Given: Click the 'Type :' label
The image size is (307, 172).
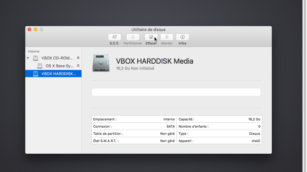Looking at the screenshot, I should (x=183, y=133).
